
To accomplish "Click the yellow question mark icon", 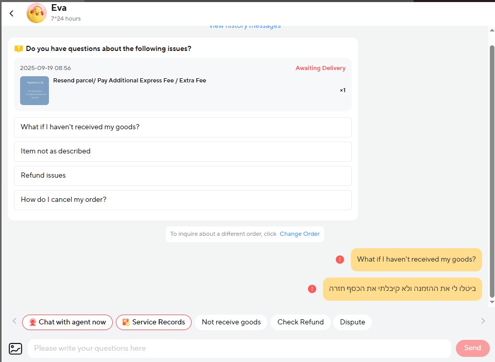I will (x=19, y=49).
